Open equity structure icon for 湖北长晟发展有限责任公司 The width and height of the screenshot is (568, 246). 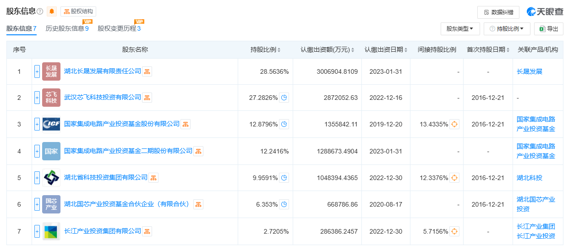click(x=147, y=71)
